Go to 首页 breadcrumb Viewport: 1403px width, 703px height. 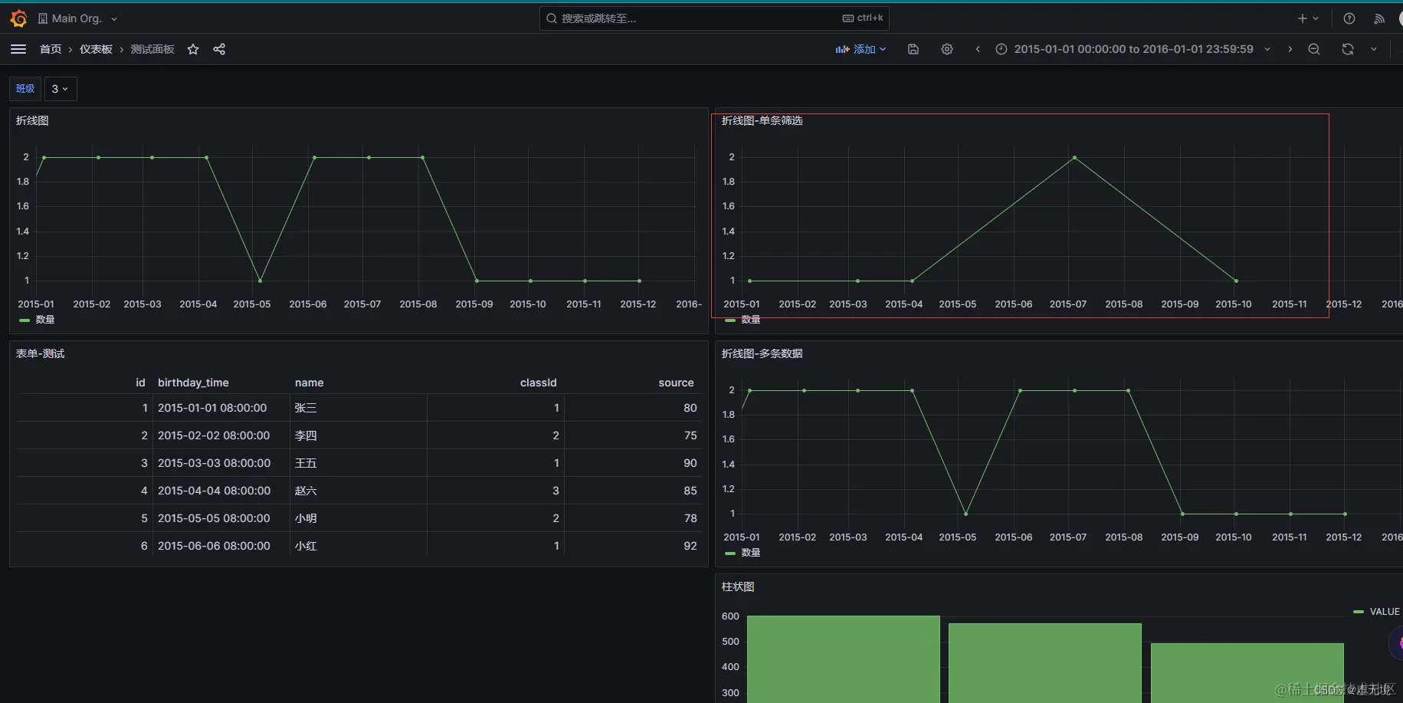tap(51, 49)
